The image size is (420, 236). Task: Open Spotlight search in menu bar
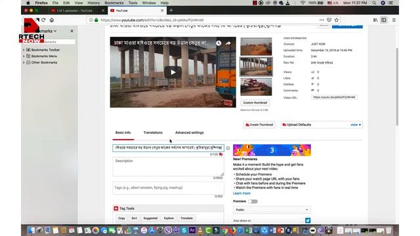[x=374, y=3]
